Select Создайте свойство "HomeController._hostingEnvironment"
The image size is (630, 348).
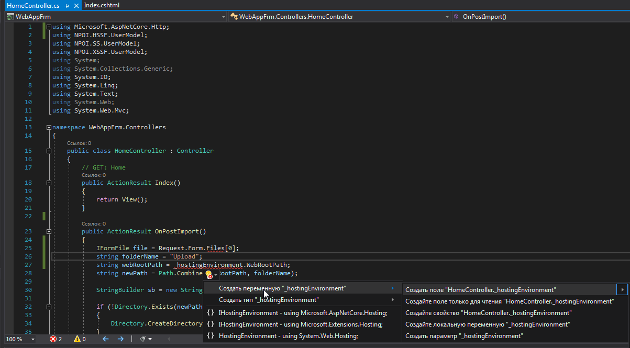pos(509,312)
